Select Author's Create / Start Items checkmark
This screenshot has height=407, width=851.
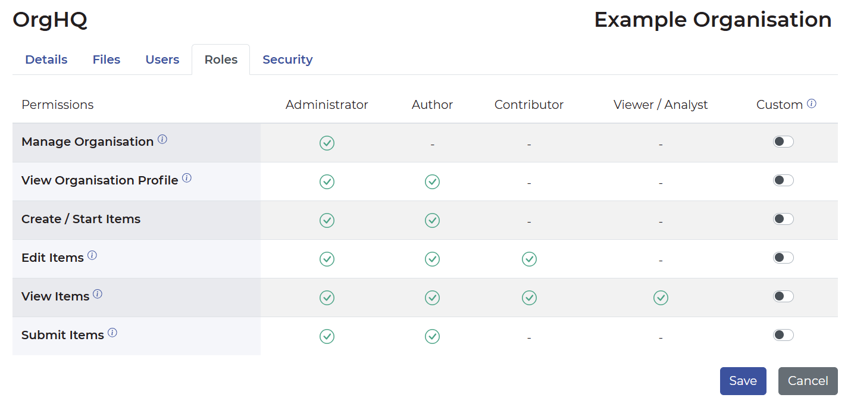[x=432, y=220]
